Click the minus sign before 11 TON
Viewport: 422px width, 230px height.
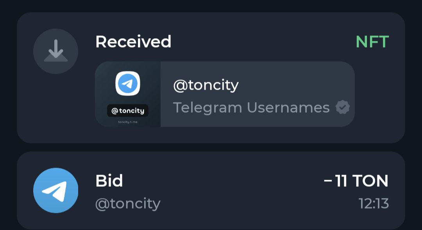tap(328, 181)
